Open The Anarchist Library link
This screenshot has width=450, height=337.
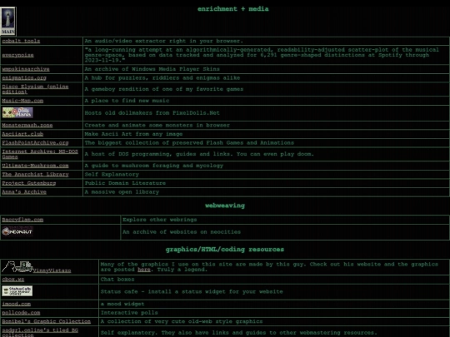click(x=35, y=174)
